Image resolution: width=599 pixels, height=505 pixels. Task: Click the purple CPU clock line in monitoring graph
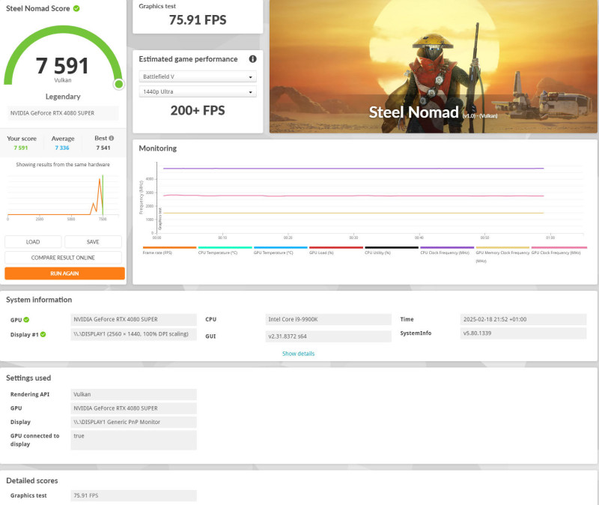(x=353, y=168)
